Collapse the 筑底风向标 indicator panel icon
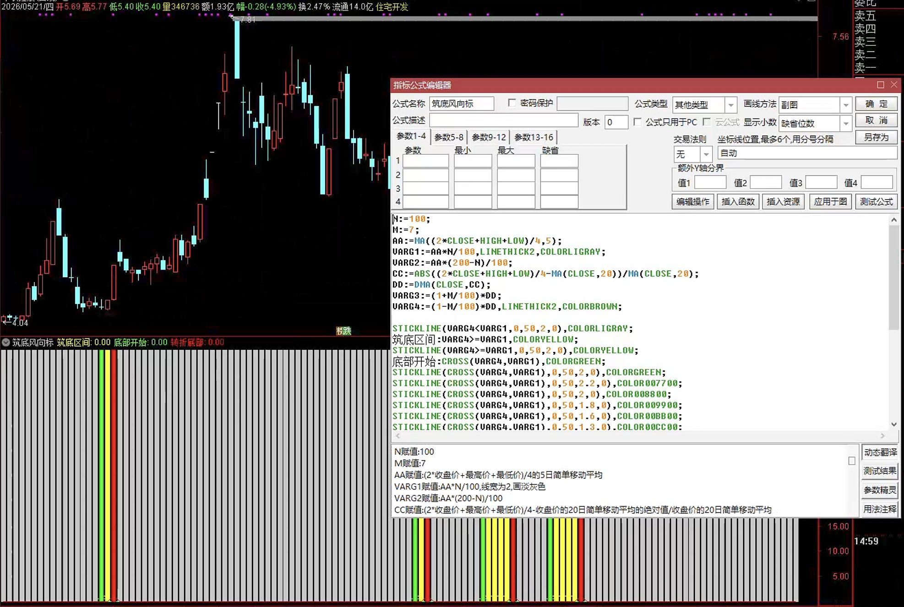Image resolution: width=904 pixels, height=607 pixels. click(6, 342)
